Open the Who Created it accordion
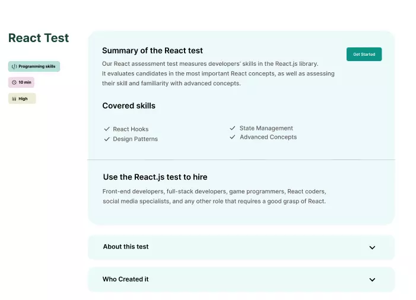The height and width of the screenshot is (300, 416). pyautogui.click(x=126, y=279)
